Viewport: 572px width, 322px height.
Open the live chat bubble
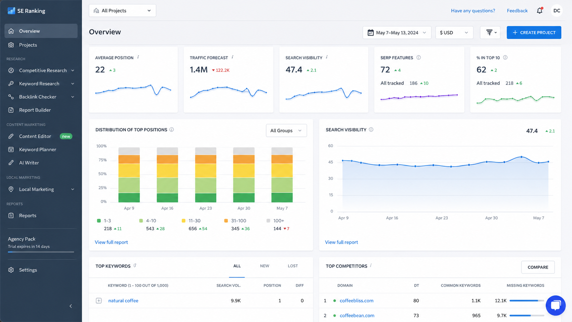tap(556, 305)
